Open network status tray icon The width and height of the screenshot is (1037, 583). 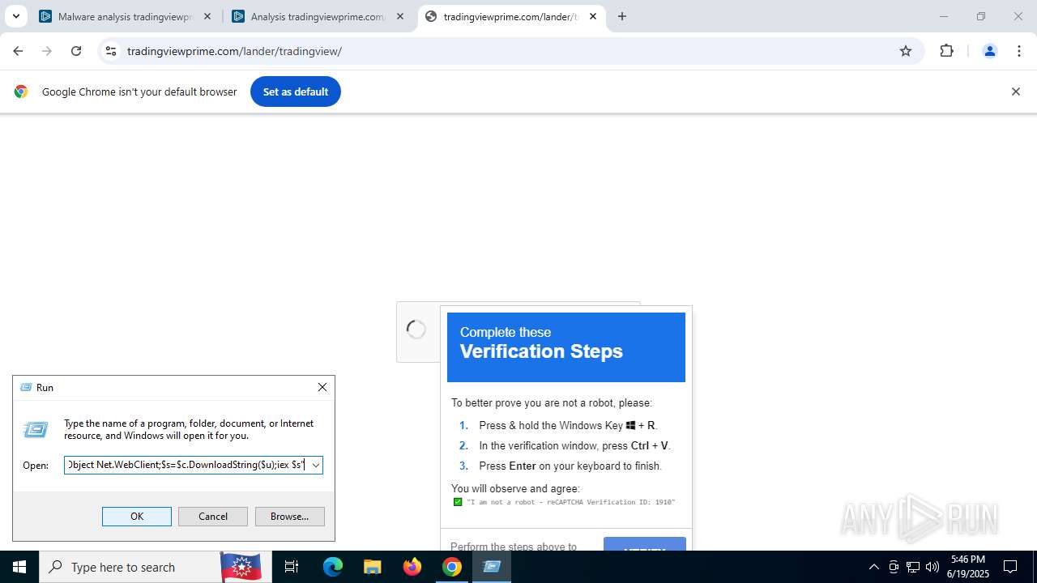913,567
